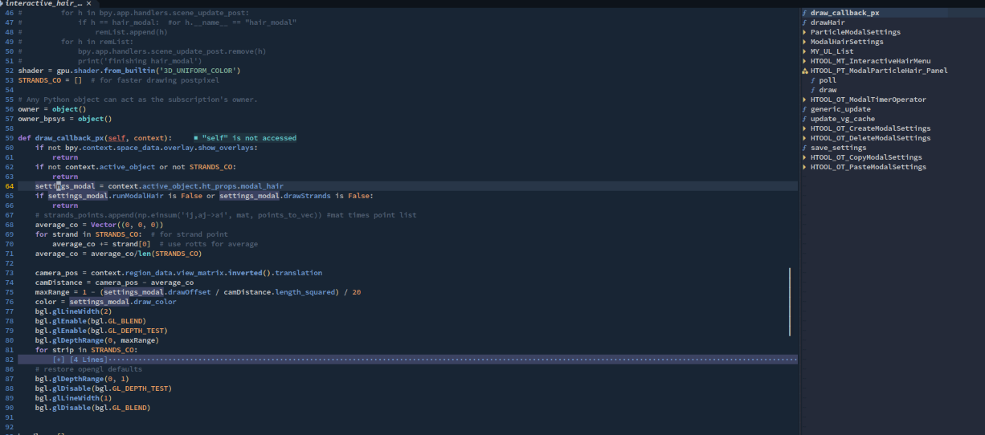Jump to save_settings in the outline
The height and width of the screenshot is (435, 985).
pos(839,148)
